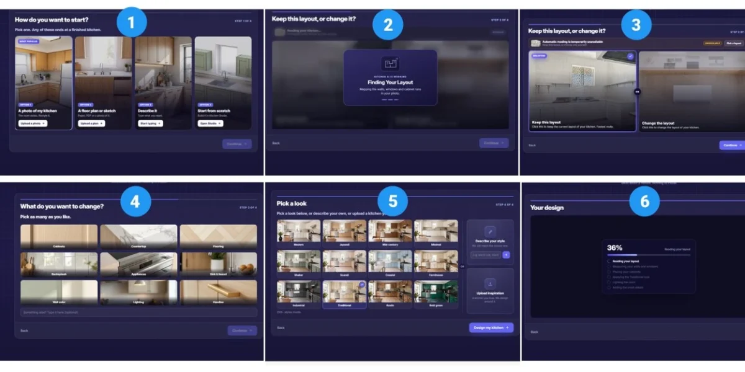745x372 pixels.
Task: Click the Pick a layout button
Action: pyautogui.click(x=733, y=43)
